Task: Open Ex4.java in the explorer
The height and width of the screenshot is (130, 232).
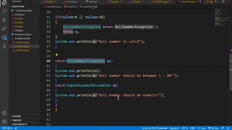Action: pyautogui.click(x=19, y=30)
